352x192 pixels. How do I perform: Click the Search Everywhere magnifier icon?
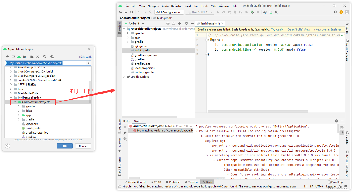335,12
